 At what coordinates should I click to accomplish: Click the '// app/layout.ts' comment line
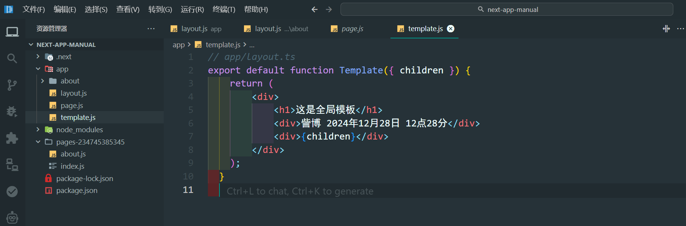point(251,57)
